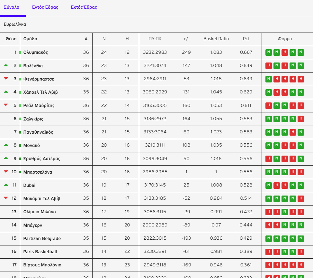Click the red H form badge for Ζαλγκίρις

click(300, 119)
